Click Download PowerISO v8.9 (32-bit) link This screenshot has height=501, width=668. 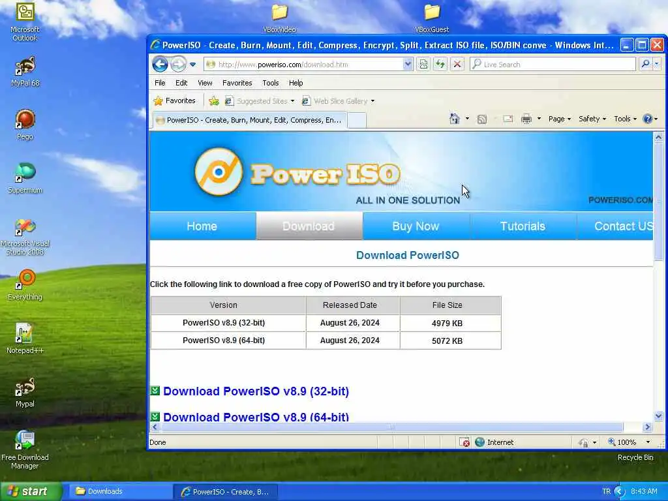[x=256, y=391]
